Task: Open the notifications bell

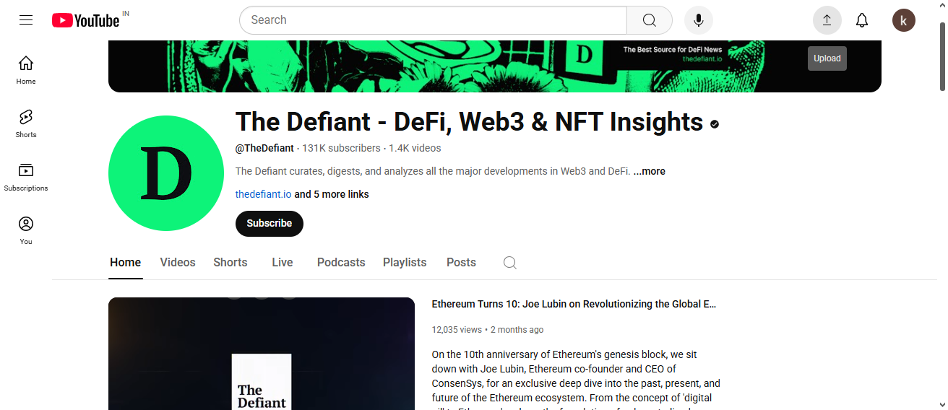Action: click(862, 20)
